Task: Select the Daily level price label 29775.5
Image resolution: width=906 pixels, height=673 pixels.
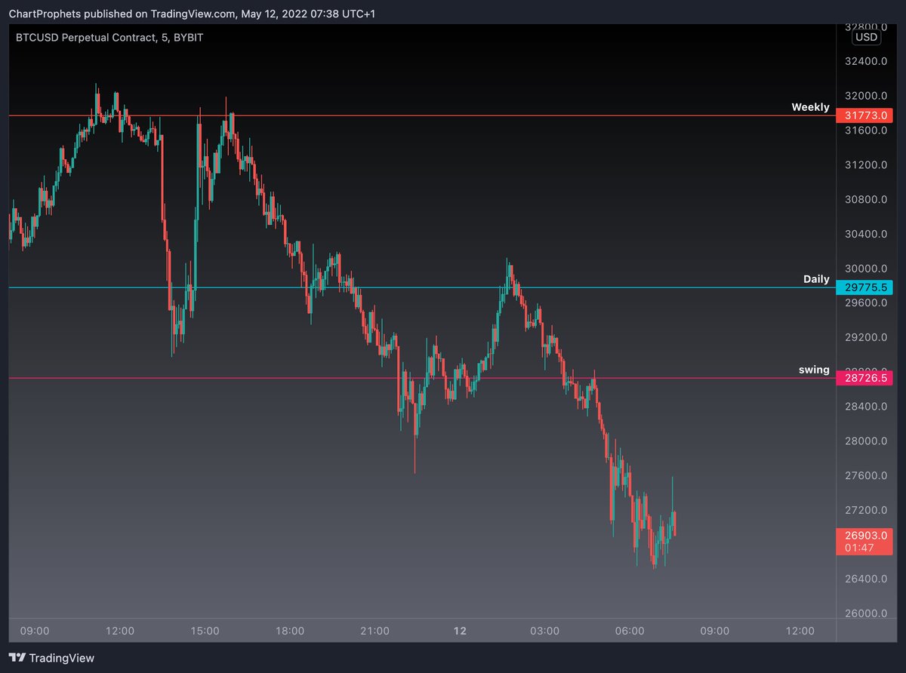Action: [864, 287]
